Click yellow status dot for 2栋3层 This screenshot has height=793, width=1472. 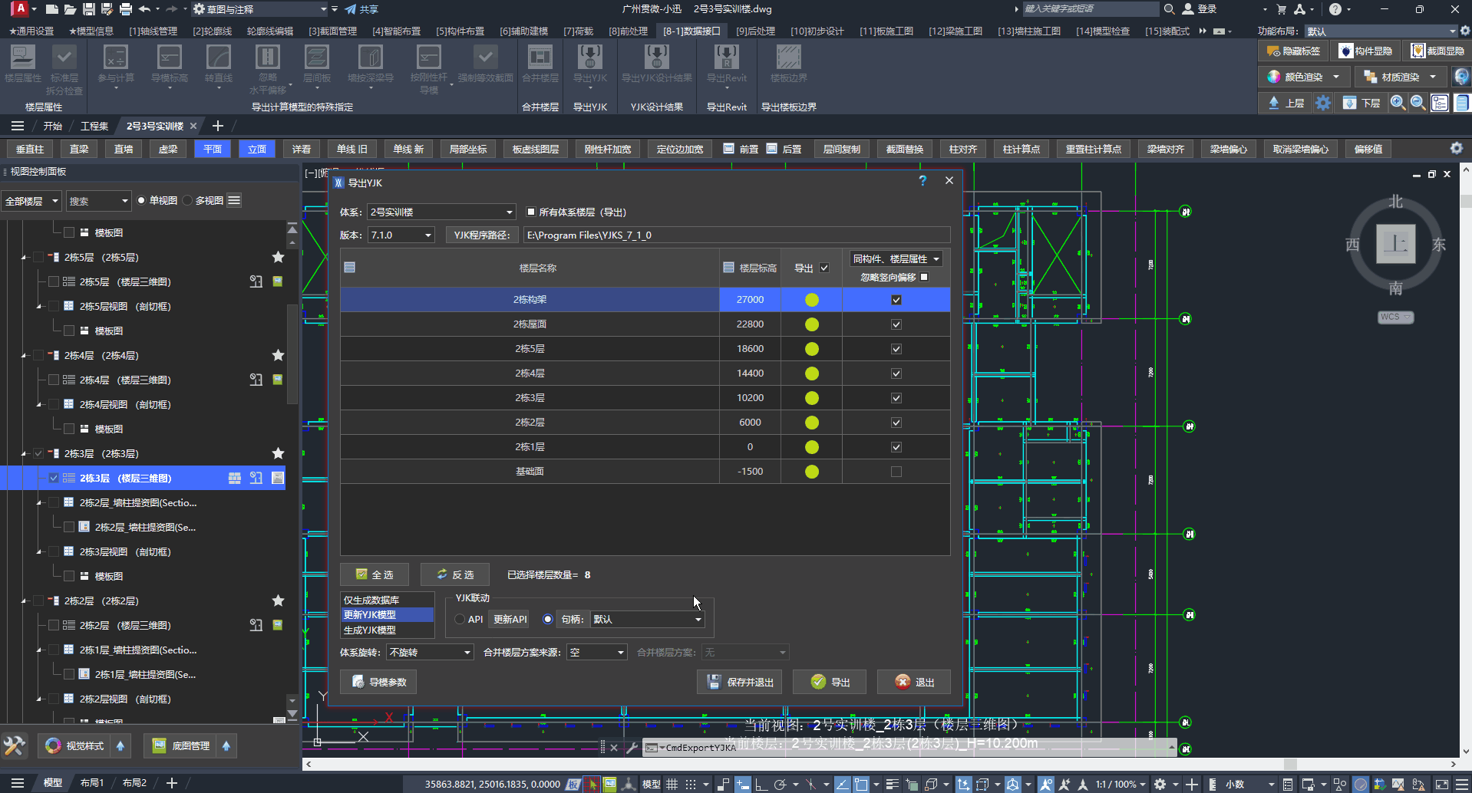point(811,398)
